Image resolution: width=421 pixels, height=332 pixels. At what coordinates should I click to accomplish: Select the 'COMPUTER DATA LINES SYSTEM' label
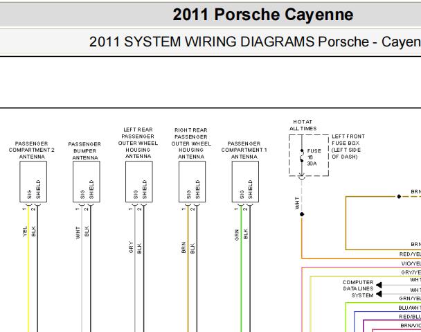358,289
